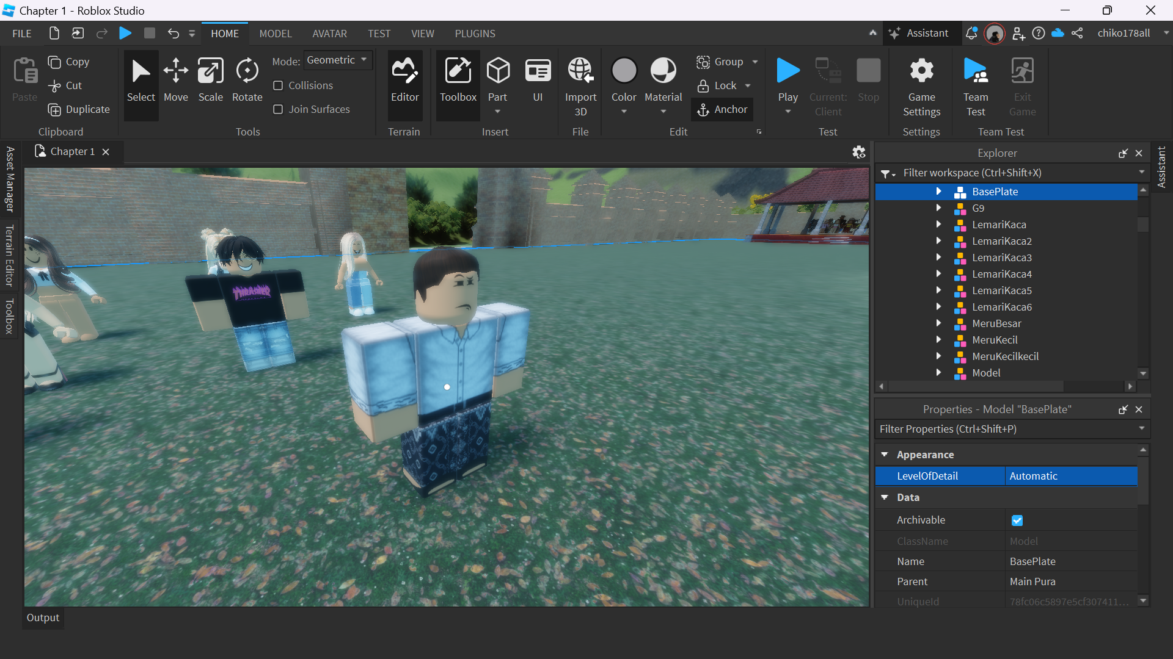1173x659 pixels.
Task: Collapse the Appearance properties section
Action: coord(885,455)
